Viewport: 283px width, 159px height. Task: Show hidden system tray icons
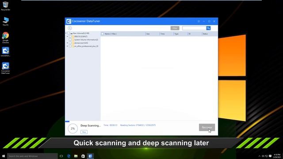pos(260,156)
